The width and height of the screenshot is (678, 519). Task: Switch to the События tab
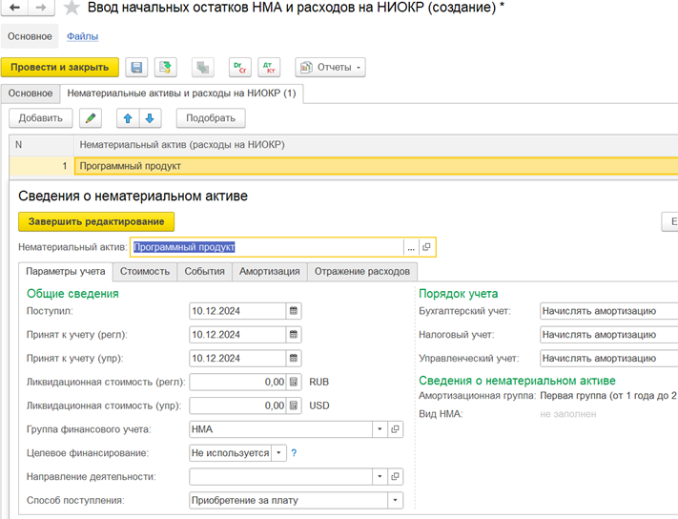click(204, 272)
